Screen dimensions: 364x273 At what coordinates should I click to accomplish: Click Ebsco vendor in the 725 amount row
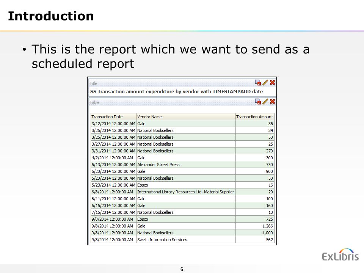pos(186,219)
